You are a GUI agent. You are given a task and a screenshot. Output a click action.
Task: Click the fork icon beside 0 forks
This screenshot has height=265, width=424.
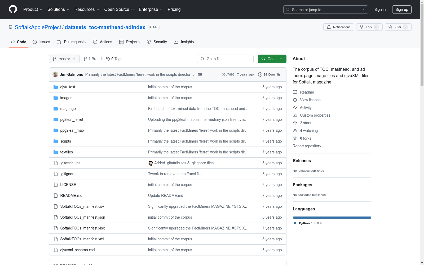tap(295, 138)
